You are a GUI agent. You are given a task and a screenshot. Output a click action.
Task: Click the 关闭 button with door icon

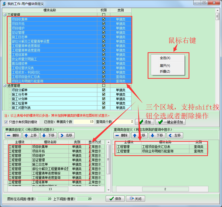pos(135,199)
